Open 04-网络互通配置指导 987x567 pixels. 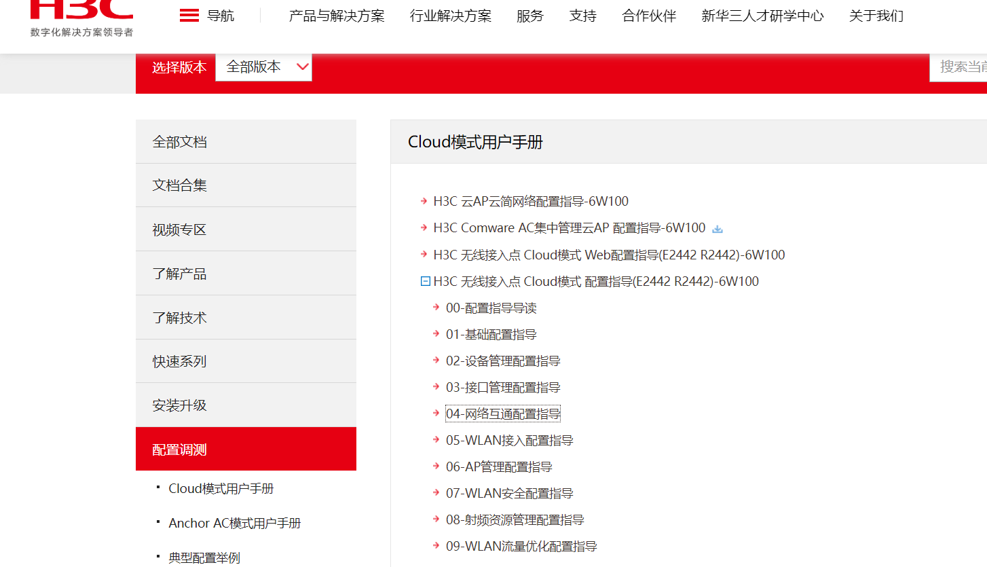coord(503,414)
